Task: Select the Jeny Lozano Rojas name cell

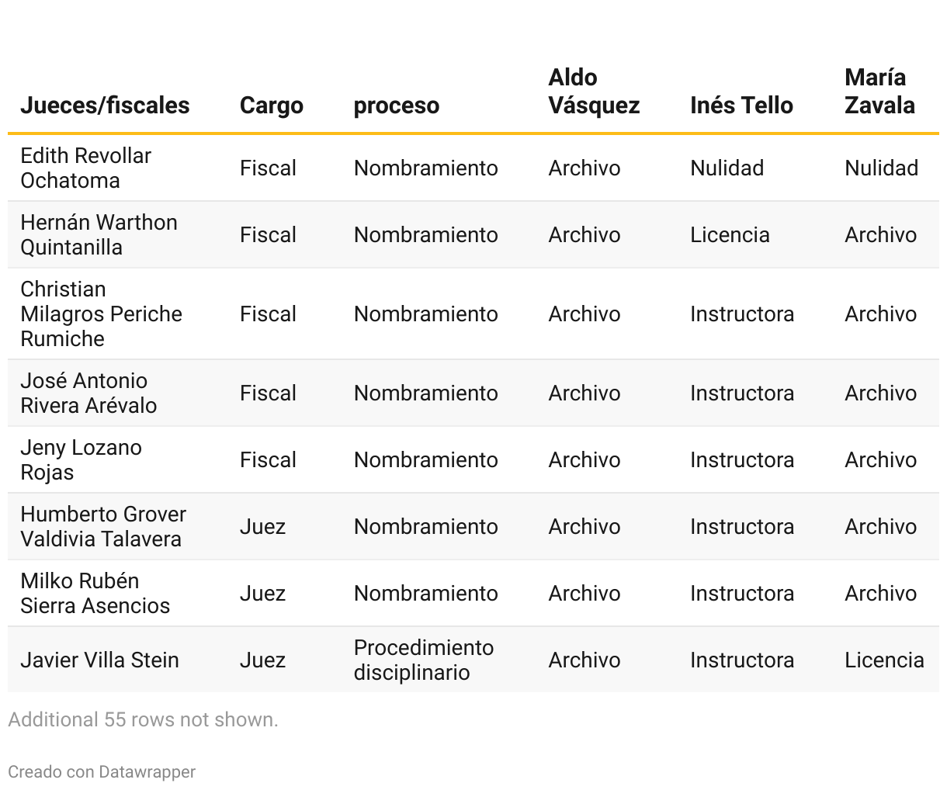Action: [81, 459]
